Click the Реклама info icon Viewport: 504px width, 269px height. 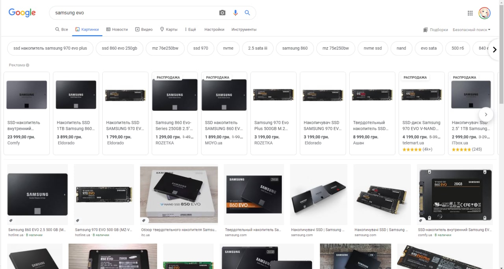pyautogui.click(x=28, y=65)
